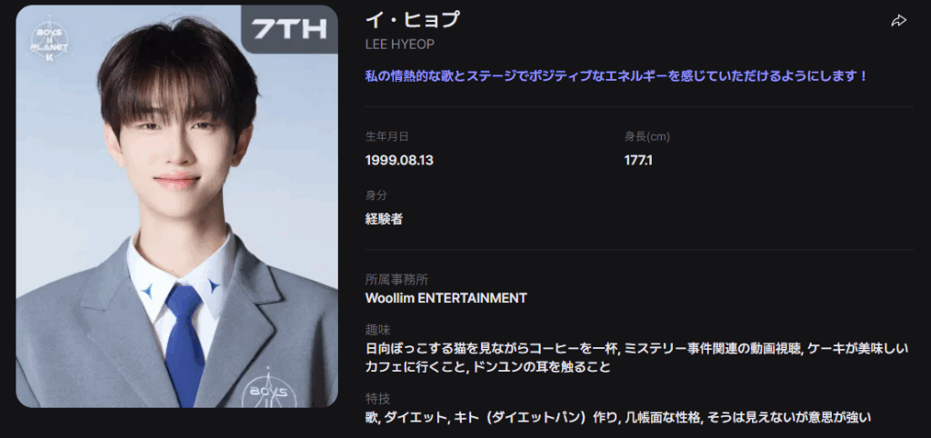Click the 身分 status label
The image size is (931, 438).
pyautogui.click(x=375, y=195)
